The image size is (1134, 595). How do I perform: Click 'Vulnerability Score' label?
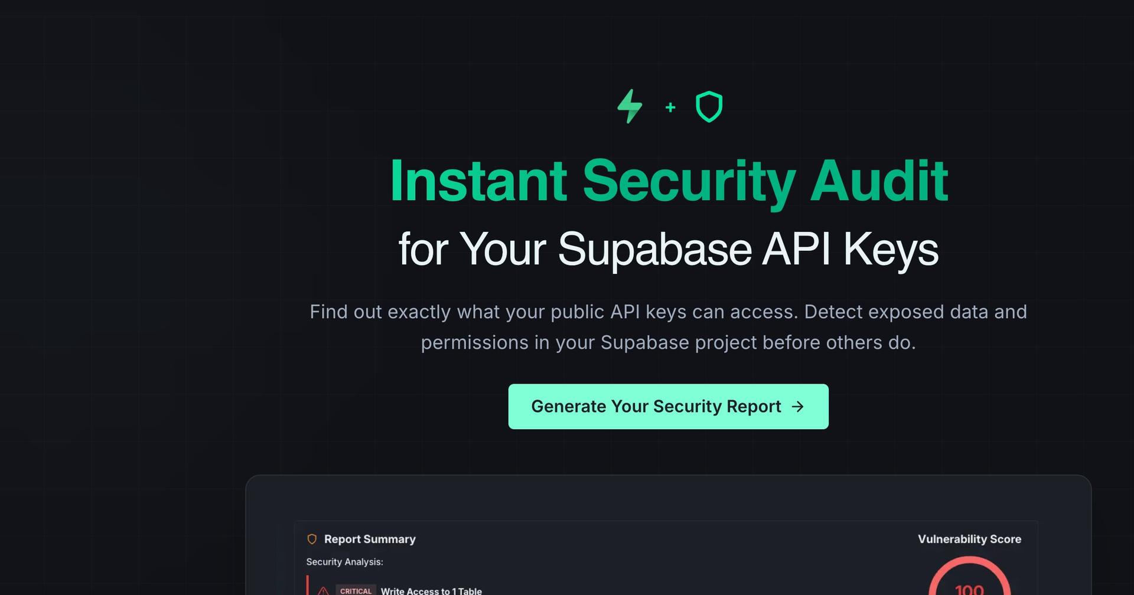pos(969,539)
